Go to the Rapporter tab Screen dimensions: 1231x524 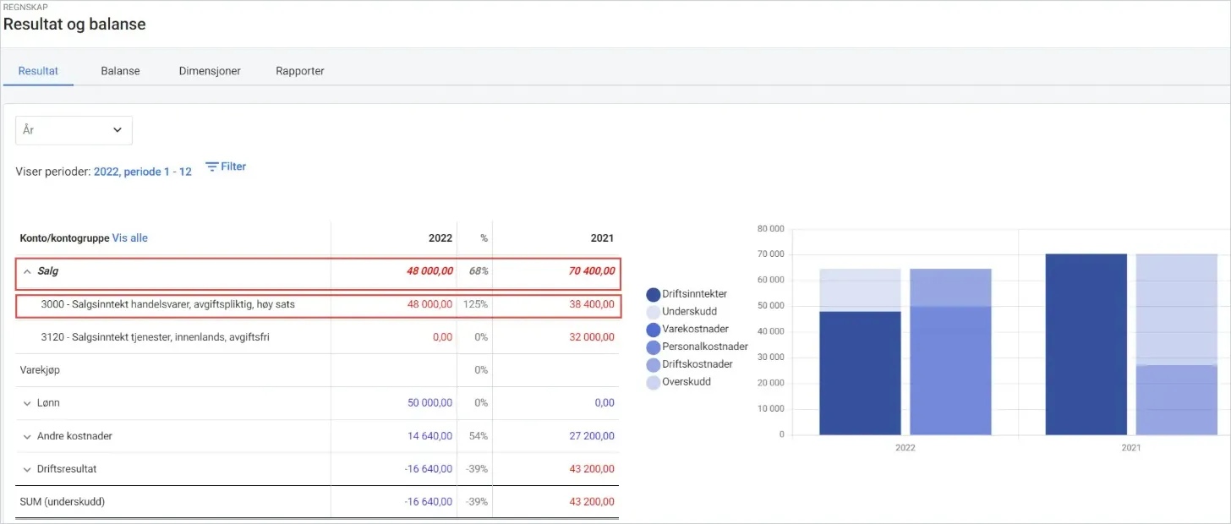[x=300, y=71]
